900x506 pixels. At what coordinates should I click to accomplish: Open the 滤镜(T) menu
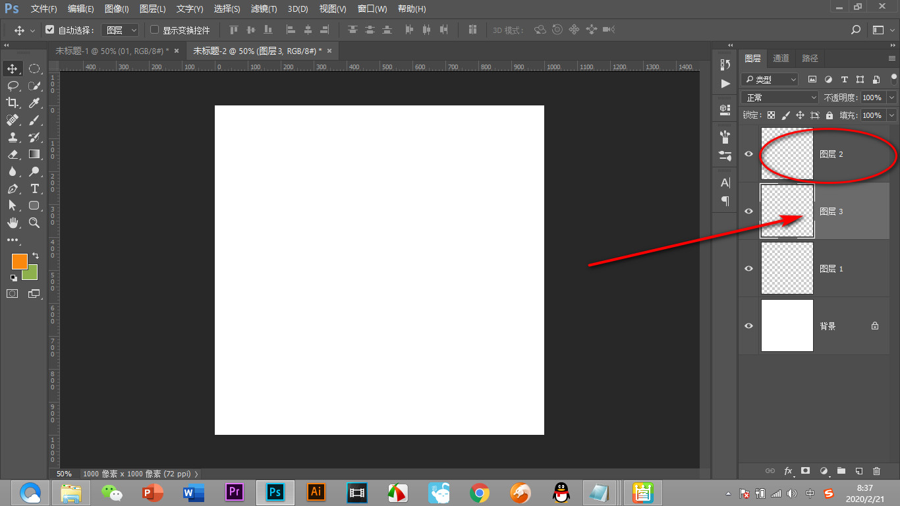coord(264,9)
